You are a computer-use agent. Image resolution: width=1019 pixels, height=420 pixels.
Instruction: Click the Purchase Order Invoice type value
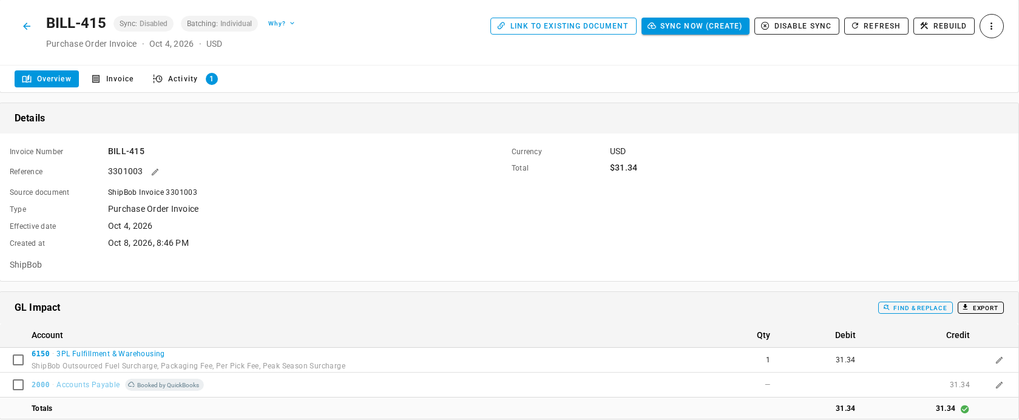[x=153, y=209]
